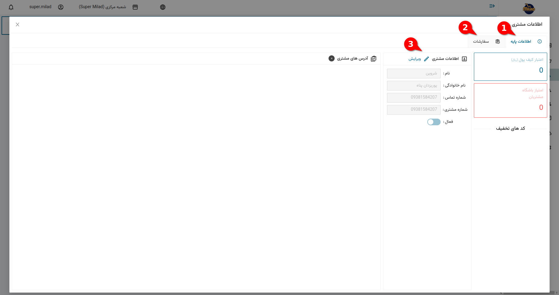Click the store branch icon
This screenshot has height=295, width=559.
pos(135,7)
